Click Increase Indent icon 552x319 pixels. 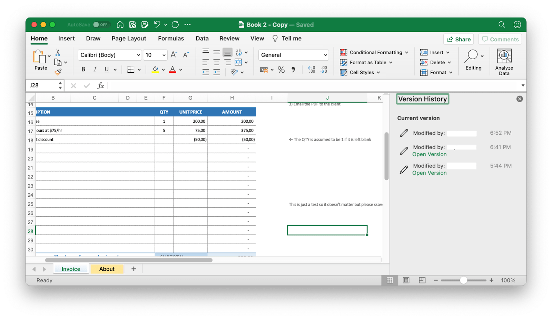[x=217, y=72]
